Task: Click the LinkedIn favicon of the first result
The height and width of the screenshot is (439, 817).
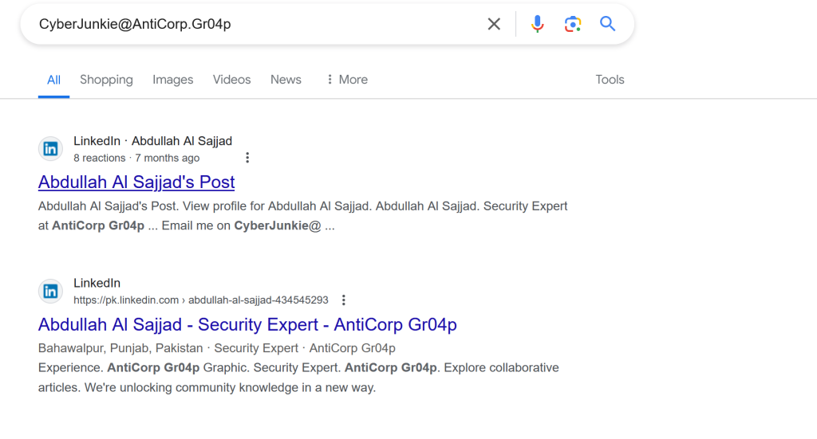Action: [50, 149]
